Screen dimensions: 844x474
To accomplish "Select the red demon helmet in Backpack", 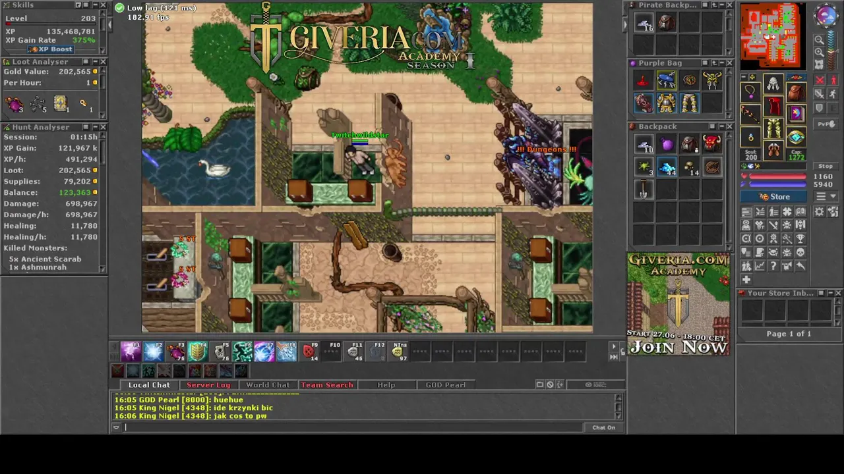I will pos(711,144).
